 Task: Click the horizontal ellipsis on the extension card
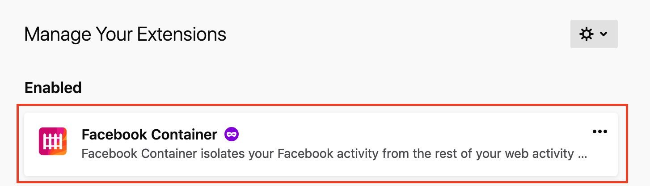599,131
